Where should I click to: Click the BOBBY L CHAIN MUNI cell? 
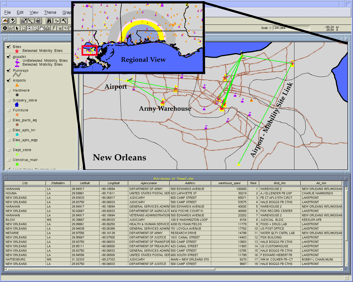321,259
